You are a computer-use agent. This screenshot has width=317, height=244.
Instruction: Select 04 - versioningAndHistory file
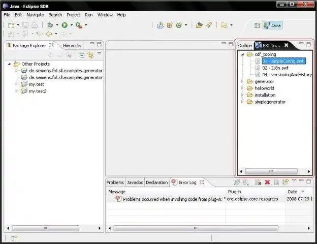(287, 75)
